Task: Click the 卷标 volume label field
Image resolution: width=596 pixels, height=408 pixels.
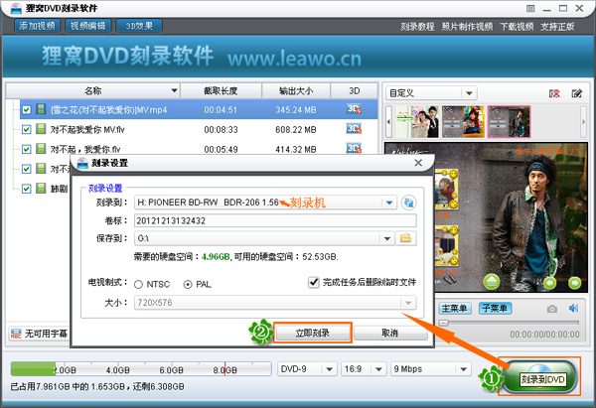Action: (x=275, y=220)
